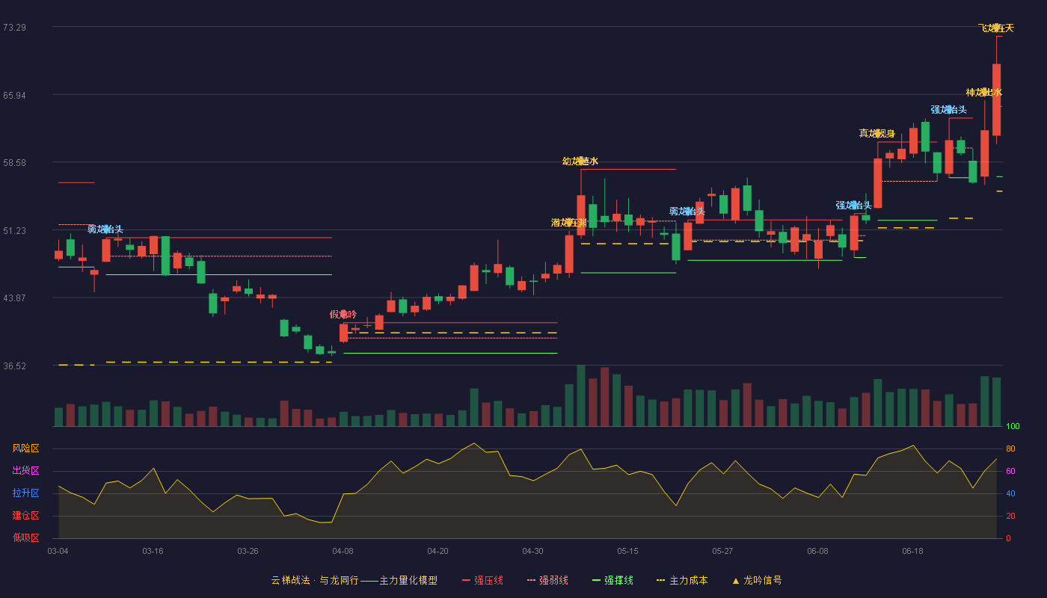Toggle the 强撑线 legend entry
The width and height of the screenshot is (1047, 598).
pos(612,580)
